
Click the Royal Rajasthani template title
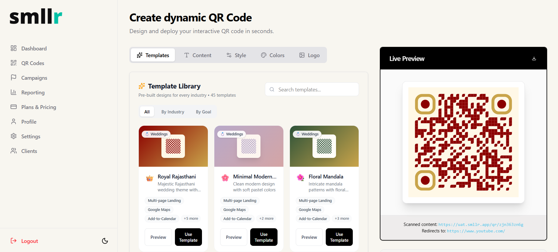(177, 177)
